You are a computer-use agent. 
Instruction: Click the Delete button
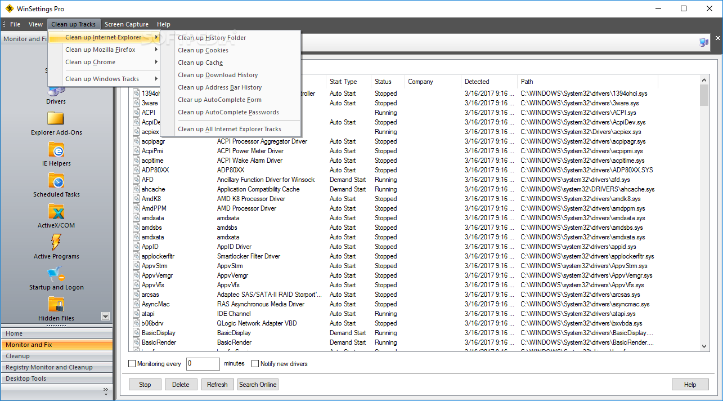pos(181,385)
